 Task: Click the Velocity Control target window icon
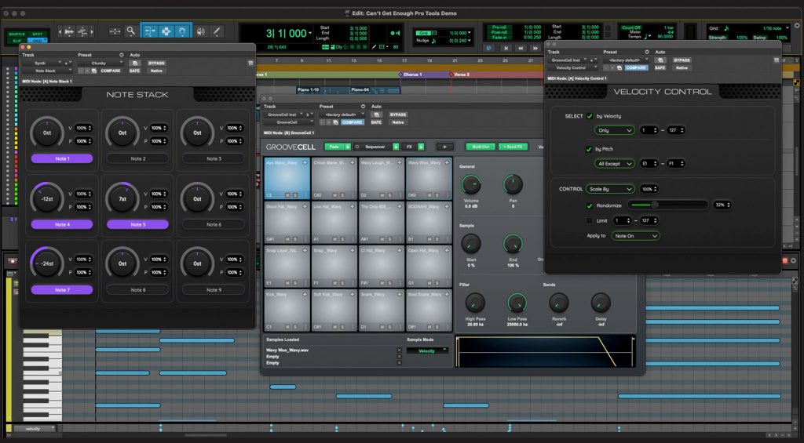777,60
